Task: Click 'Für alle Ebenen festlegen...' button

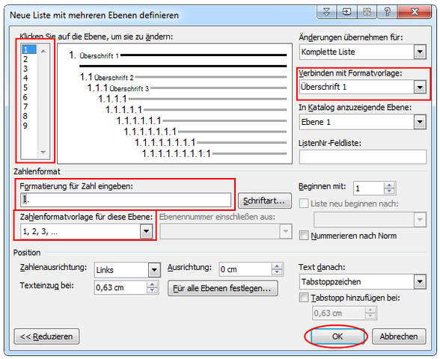Action: tap(222, 288)
